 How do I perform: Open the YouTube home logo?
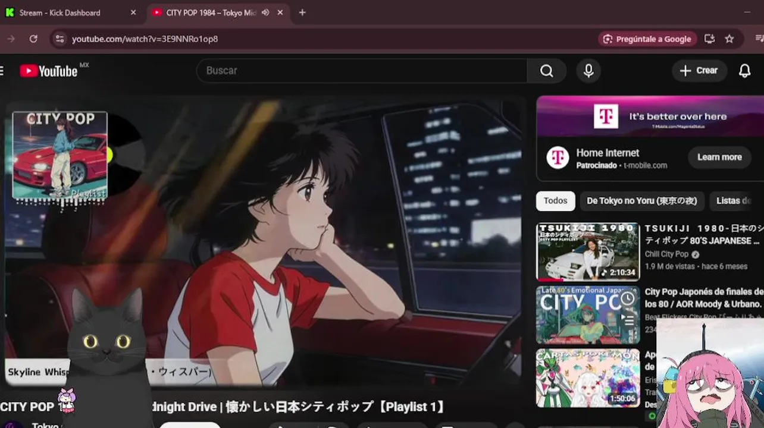(49, 71)
